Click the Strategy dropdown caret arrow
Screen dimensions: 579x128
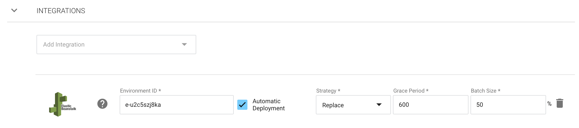(379, 105)
